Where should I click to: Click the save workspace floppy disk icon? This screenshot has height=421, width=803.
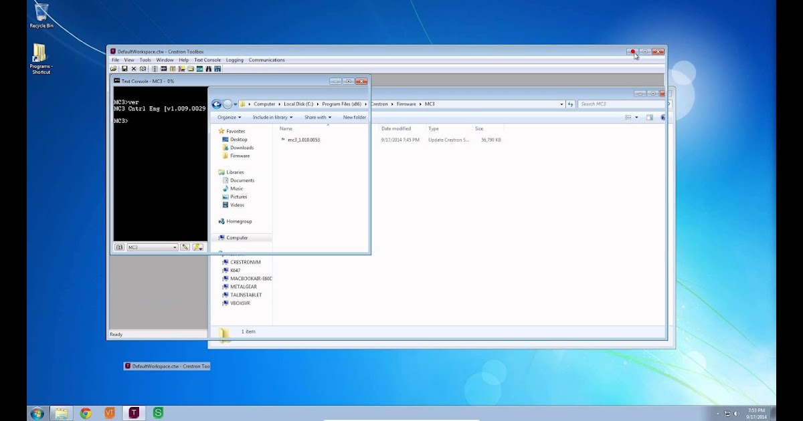click(124, 69)
